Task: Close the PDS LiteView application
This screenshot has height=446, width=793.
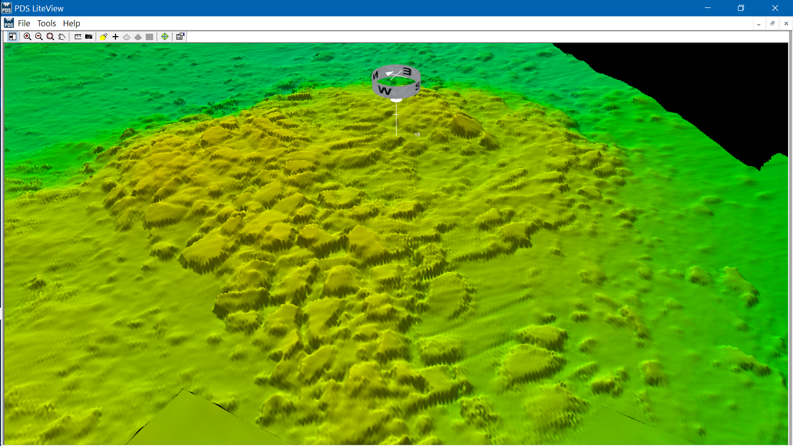Action: coord(775,8)
